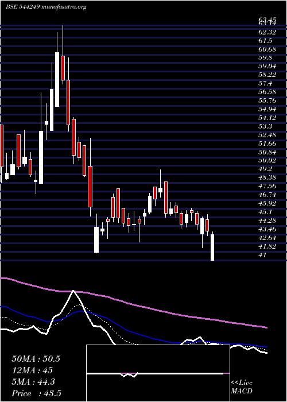The width and height of the screenshot is (287, 402).
Task: Select the 52.48 price axis label
Action: pos(267,135)
